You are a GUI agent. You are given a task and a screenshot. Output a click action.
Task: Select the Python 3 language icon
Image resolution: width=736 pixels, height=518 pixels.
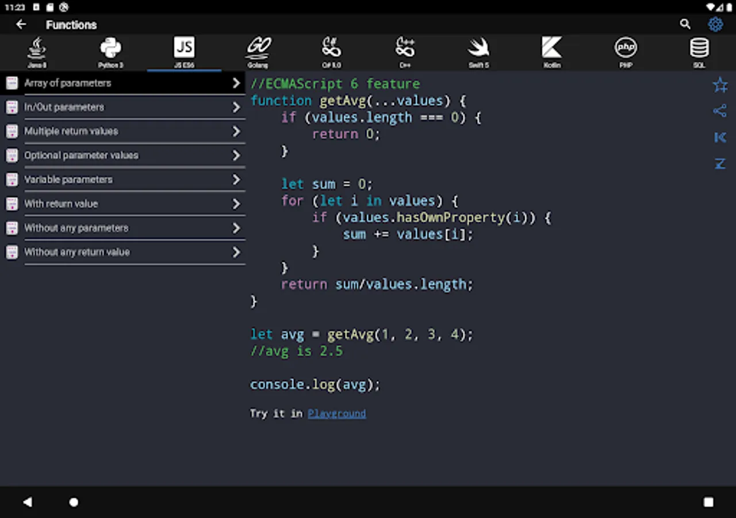click(x=110, y=52)
